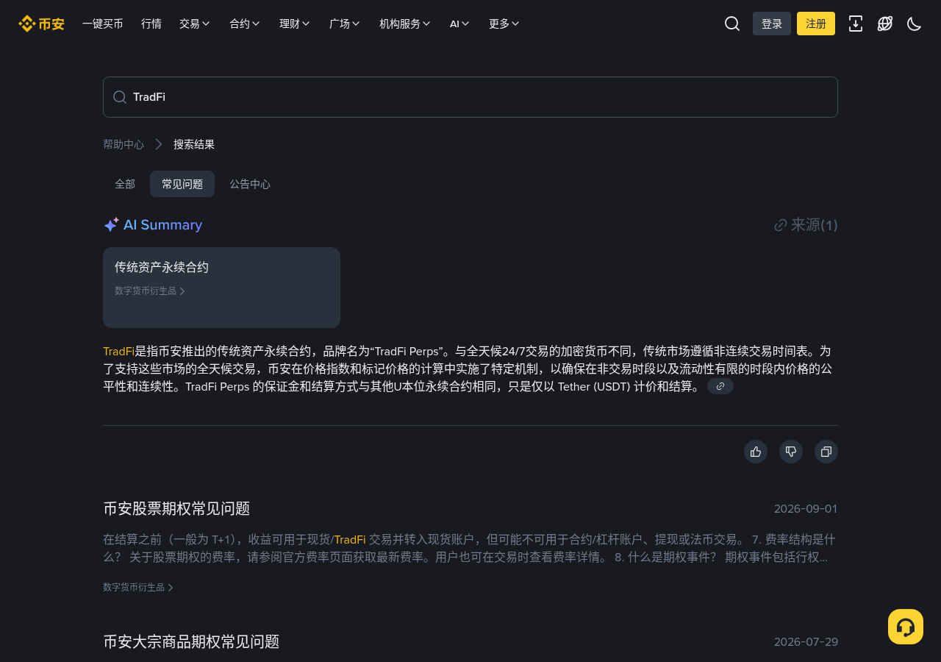The height and width of the screenshot is (662, 941).
Task: Open the 行情 menu item
Action: 151,24
